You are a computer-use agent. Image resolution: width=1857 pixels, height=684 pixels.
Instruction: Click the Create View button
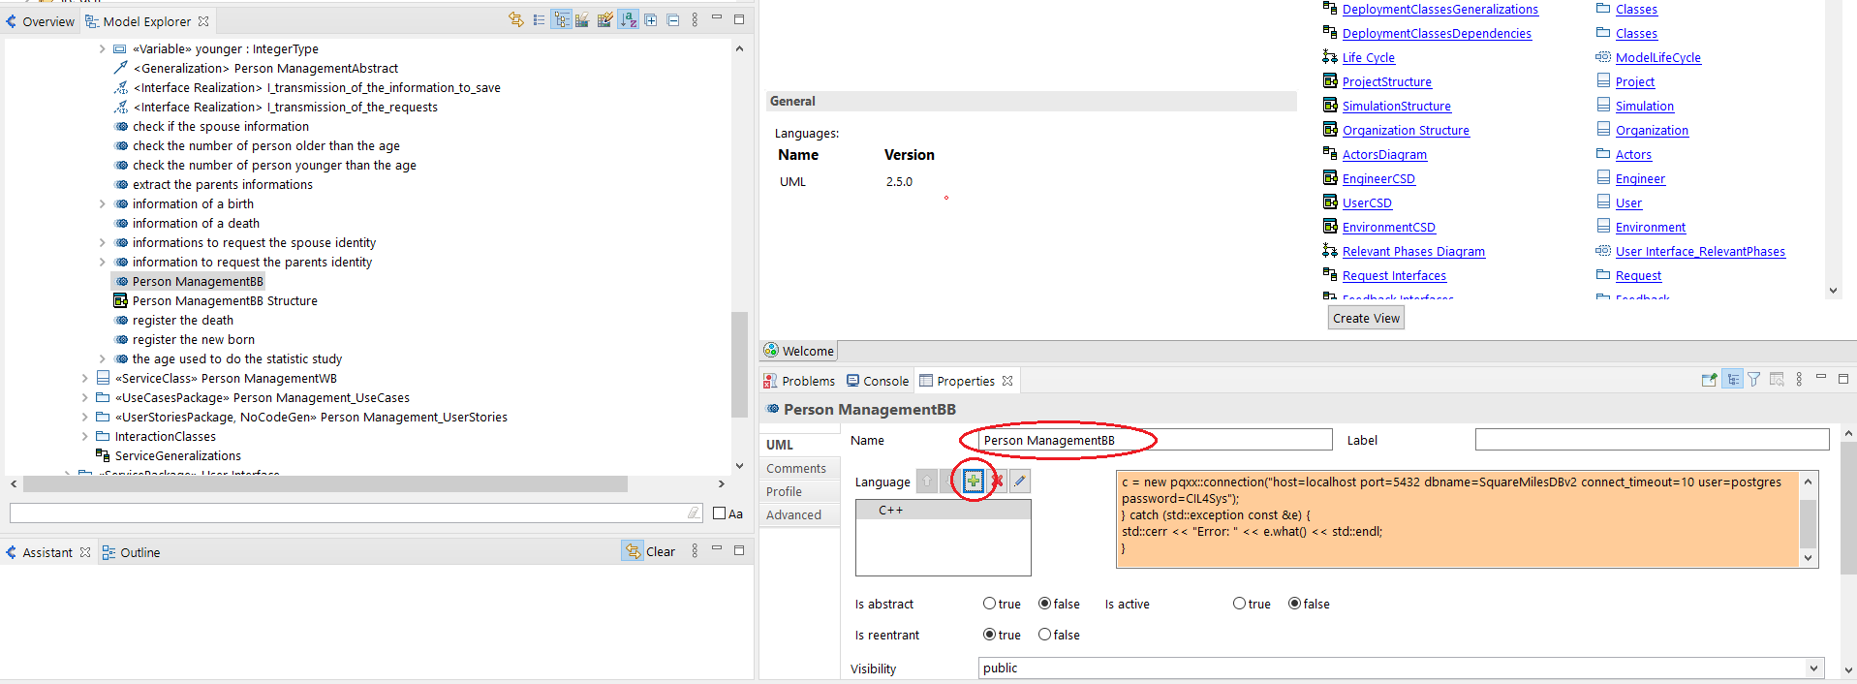[x=1366, y=318]
